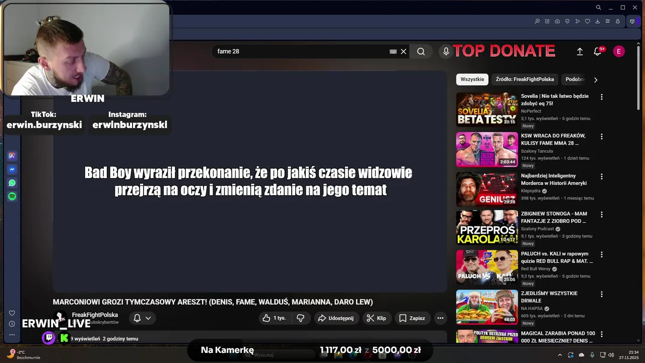Open the YouTube account avatar E

(619, 51)
